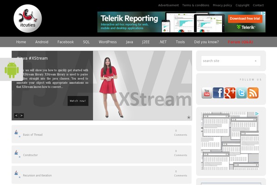Follow the Contact link
The image size is (277, 185).
tap(258, 5)
